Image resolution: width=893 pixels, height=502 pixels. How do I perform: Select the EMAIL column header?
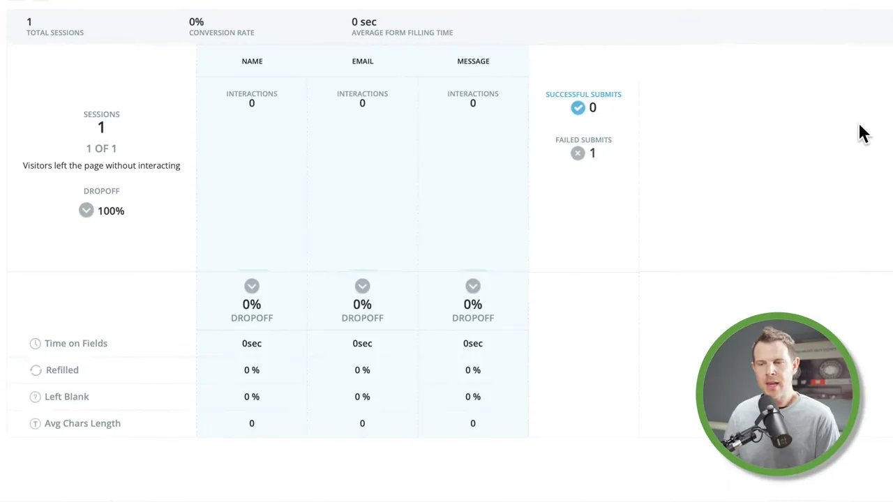coord(362,61)
